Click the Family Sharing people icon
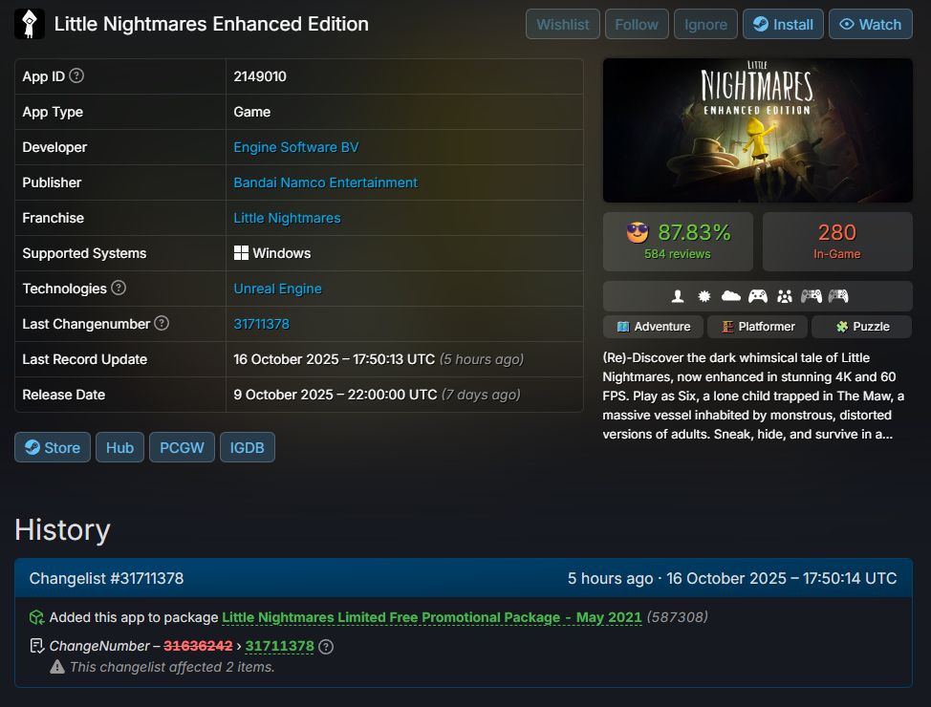The width and height of the screenshot is (931, 707). click(x=785, y=295)
